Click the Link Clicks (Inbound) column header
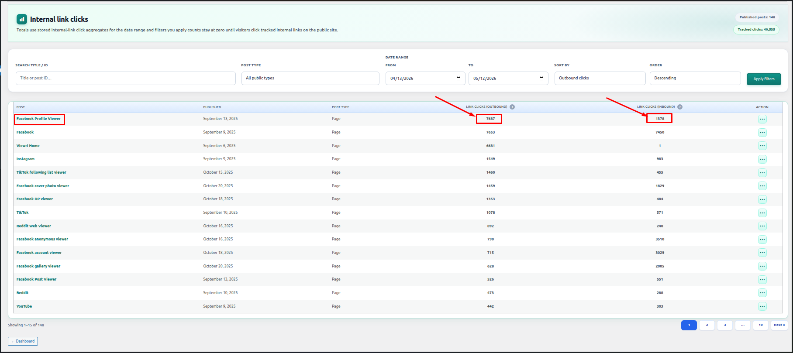The image size is (793, 353). click(x=656, y=107)
